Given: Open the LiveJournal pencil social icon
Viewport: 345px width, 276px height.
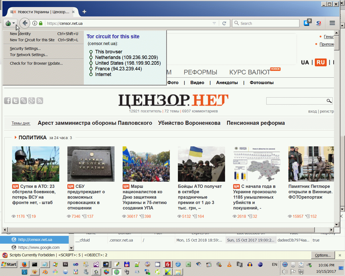Looking at the screenshot, I should [24, 101].
